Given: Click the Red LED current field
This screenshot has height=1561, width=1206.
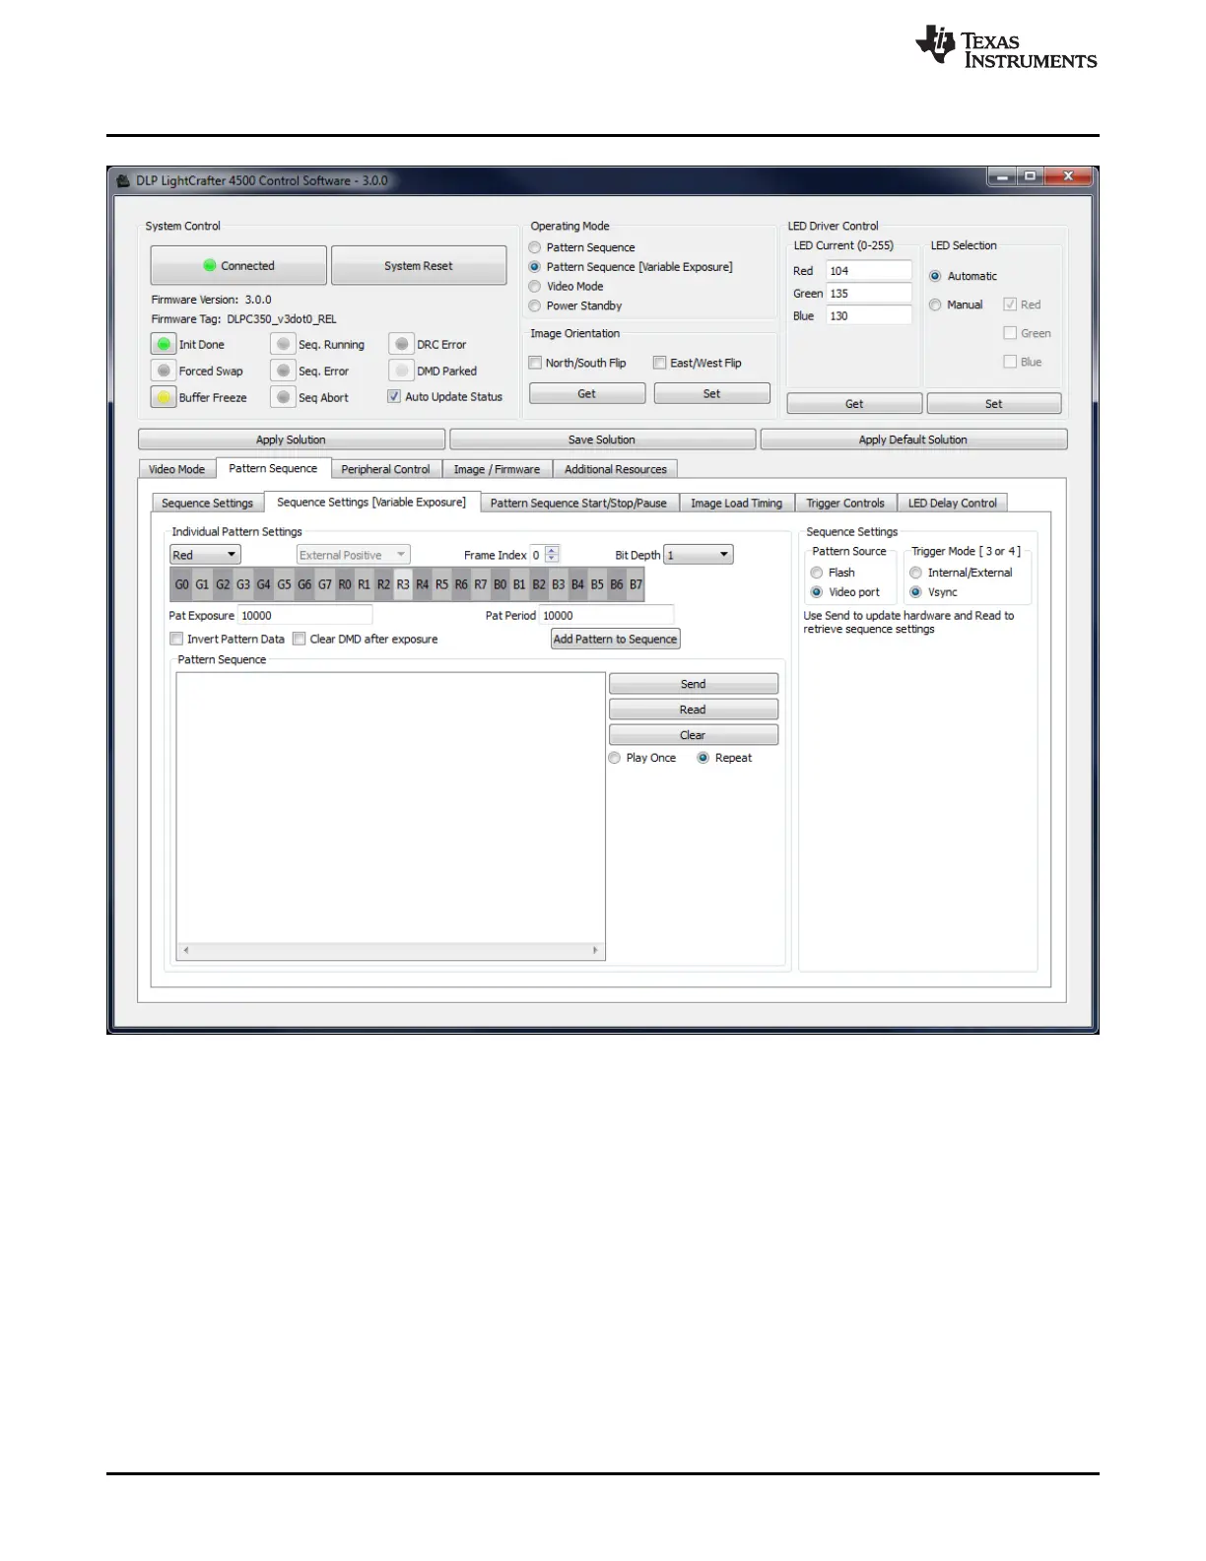Looking at the screenshot, I should pyautogui.click(x=869, y=271).
